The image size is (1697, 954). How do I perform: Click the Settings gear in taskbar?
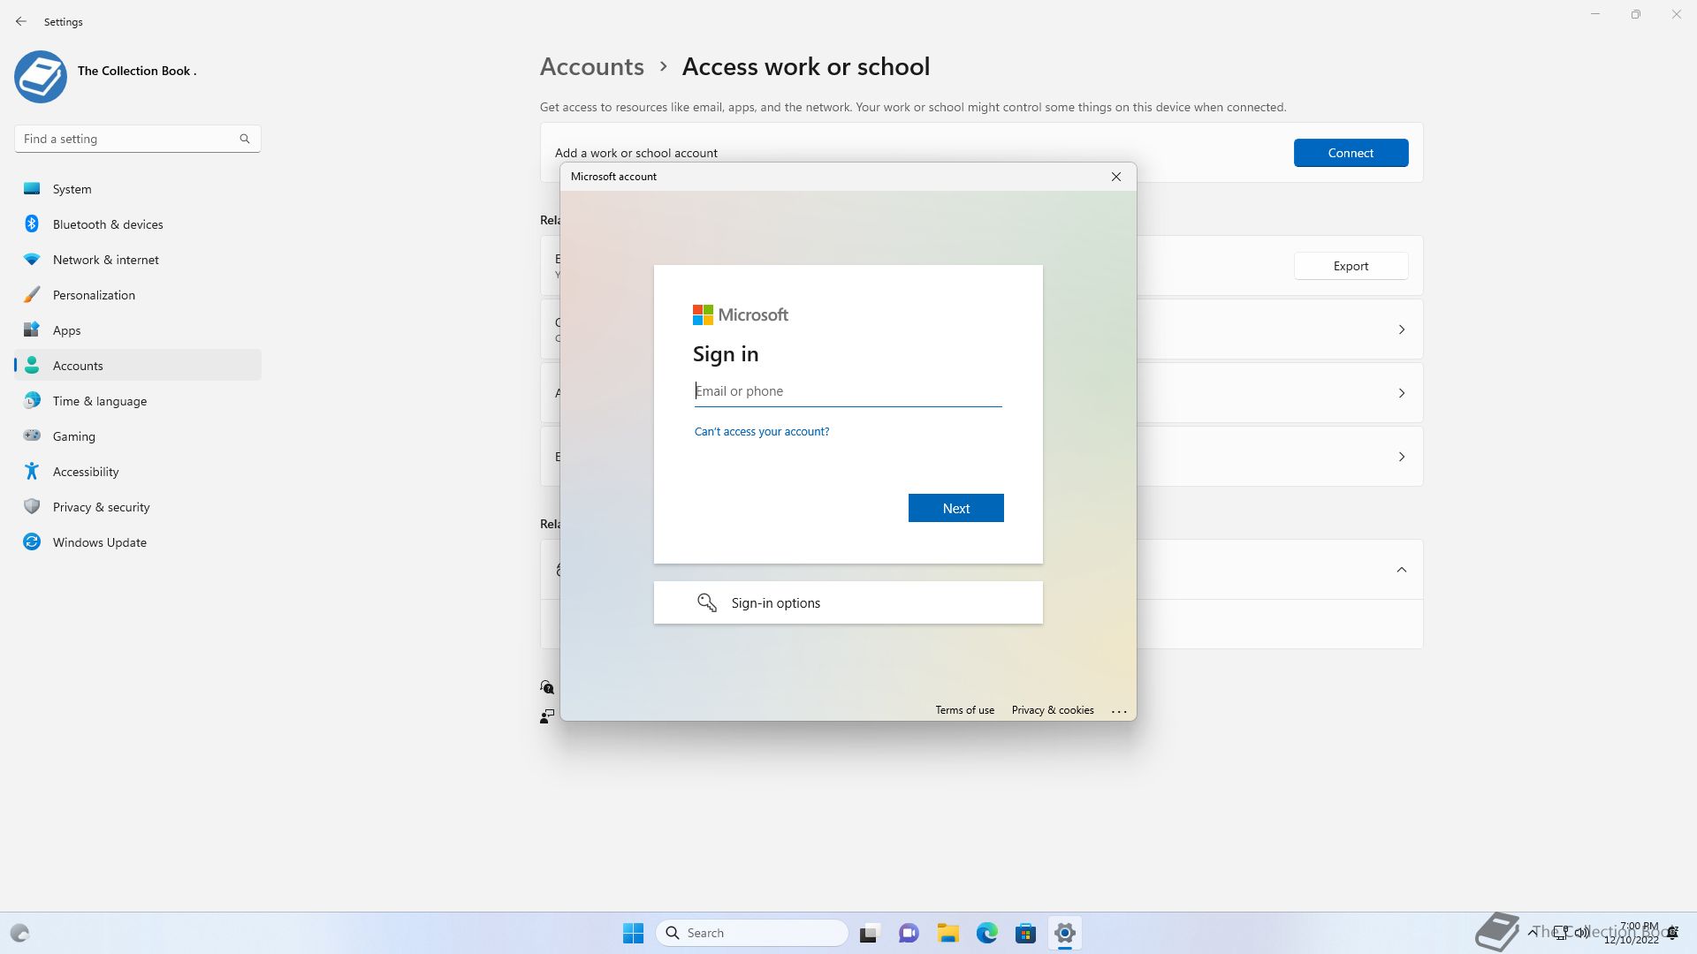[1065, 933]
